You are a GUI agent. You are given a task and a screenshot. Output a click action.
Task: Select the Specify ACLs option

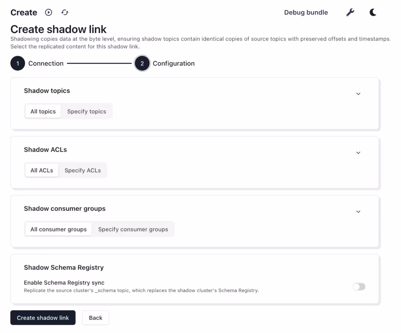(x=83, y=170)
